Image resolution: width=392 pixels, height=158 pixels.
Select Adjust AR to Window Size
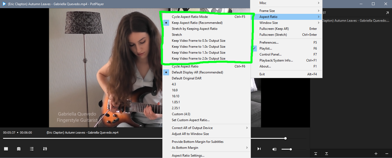[x=206, y=134]
